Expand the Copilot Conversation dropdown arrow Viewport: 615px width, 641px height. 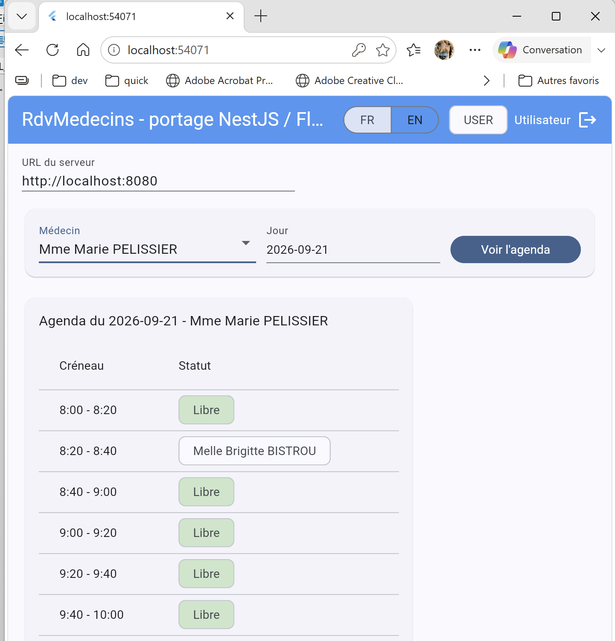[601, 50]
